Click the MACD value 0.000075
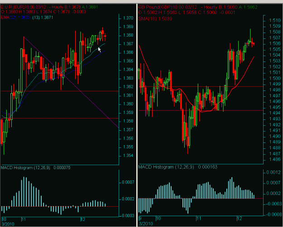Screen dimensions: 283x227 pyautogui.click(x=62, y=168)
